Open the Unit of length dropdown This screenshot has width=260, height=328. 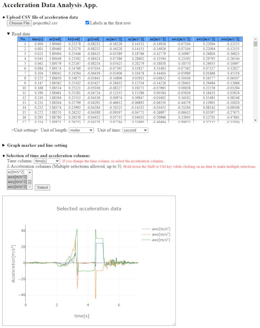click(81, 130)
